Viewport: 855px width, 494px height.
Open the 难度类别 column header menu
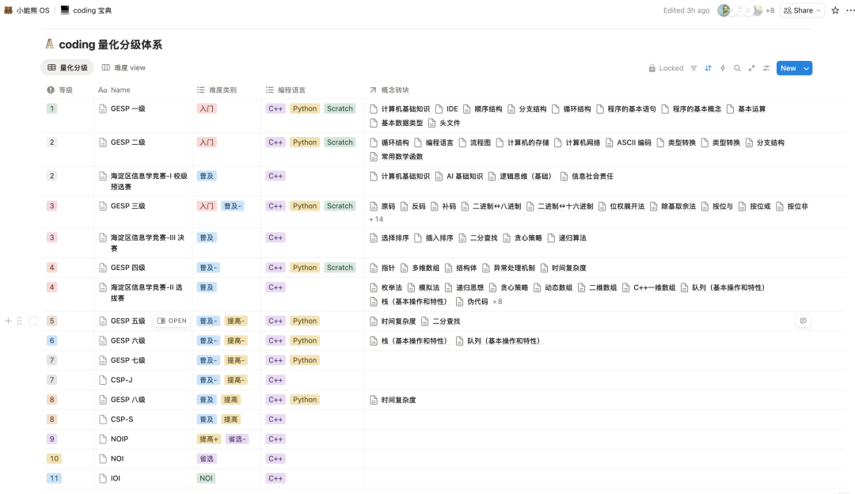coord(216,90)
